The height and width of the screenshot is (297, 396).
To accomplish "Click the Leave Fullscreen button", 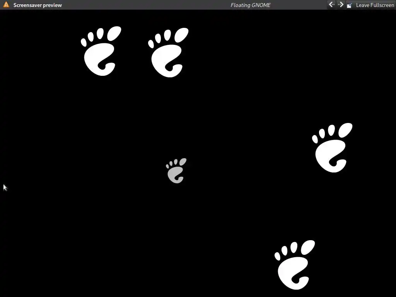I will (370, 5).
